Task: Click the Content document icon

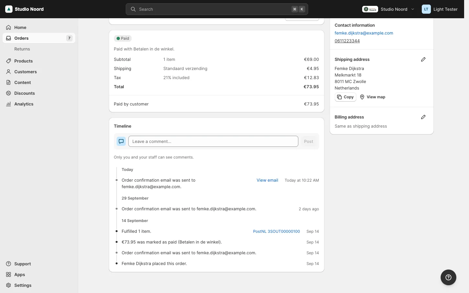Action: coord(8,82)
